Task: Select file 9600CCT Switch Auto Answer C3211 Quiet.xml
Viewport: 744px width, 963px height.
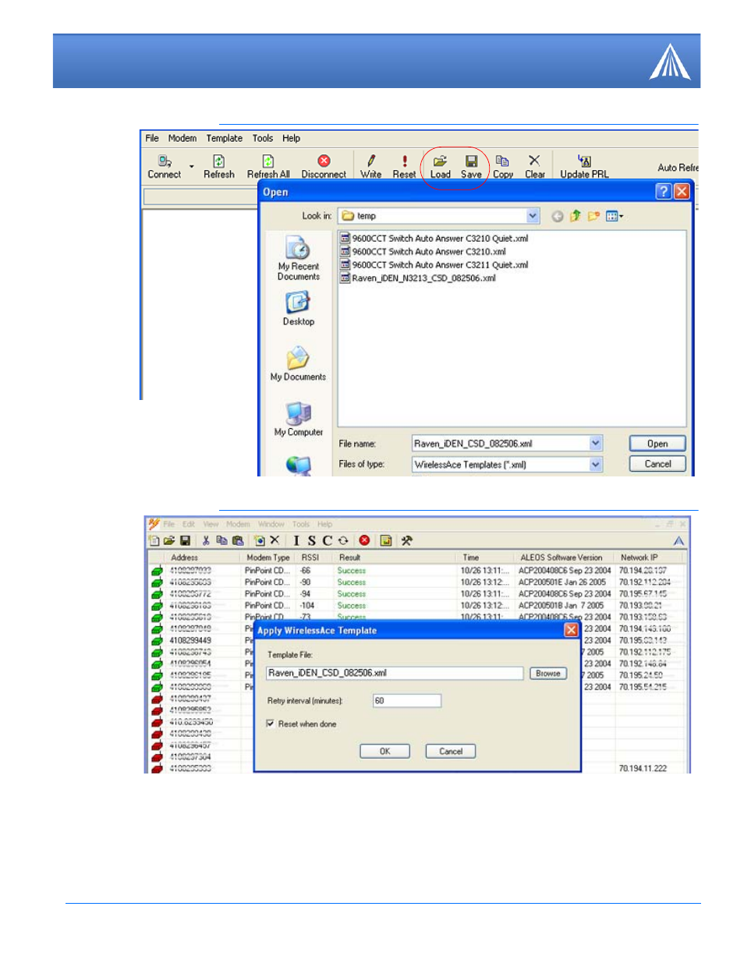Action: click(434, 265)
